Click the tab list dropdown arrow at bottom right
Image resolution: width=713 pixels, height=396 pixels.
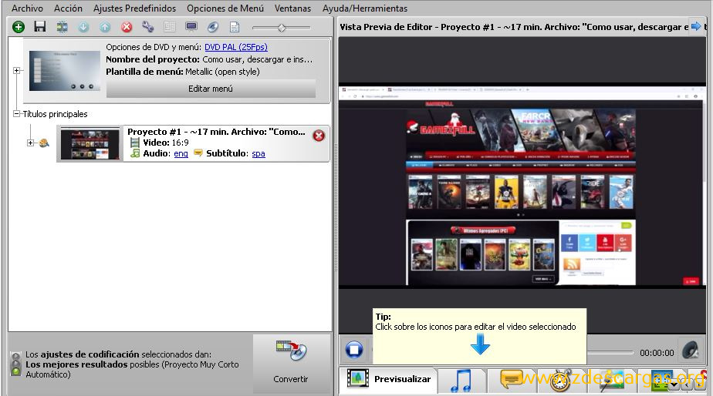click(x=674, y=385)
